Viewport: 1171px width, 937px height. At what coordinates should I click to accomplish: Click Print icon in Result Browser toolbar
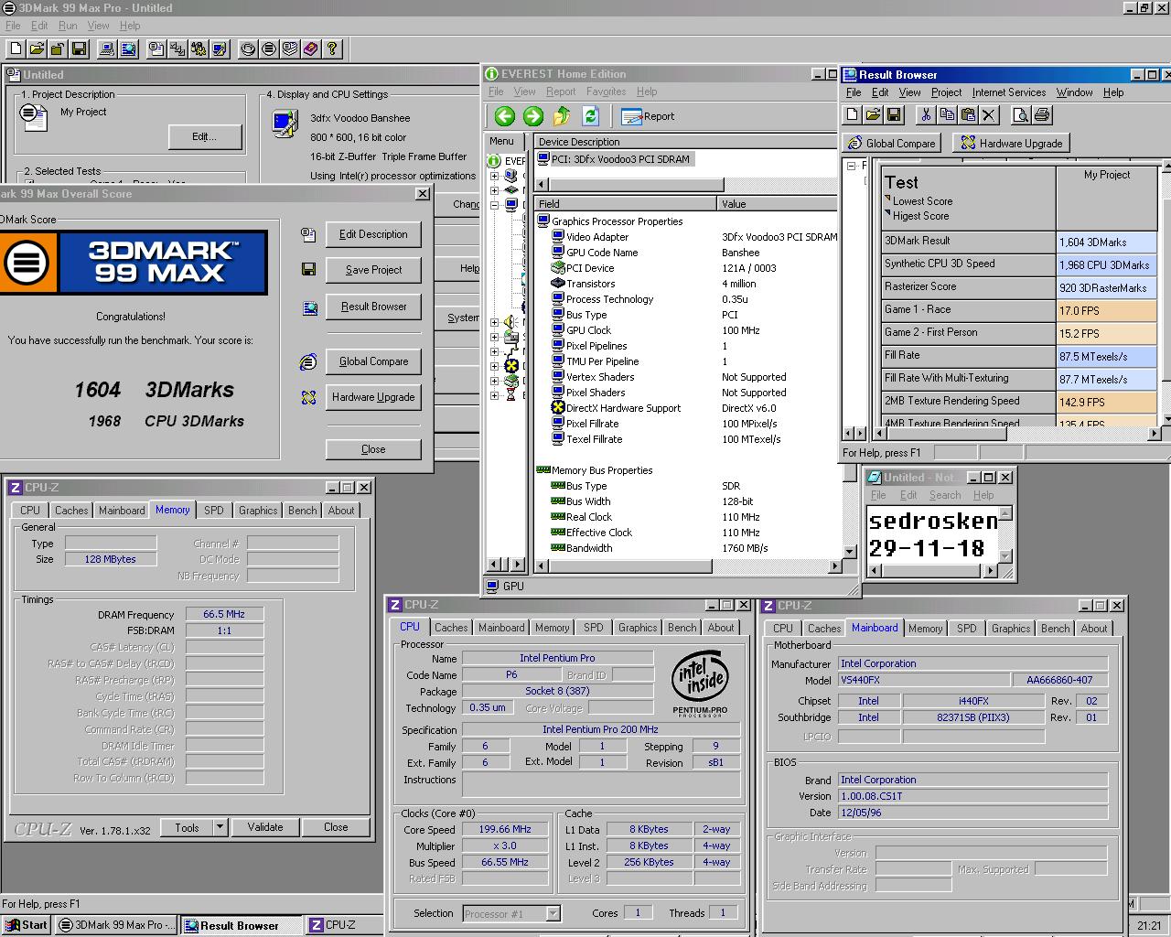click(x=1041, y=114)
